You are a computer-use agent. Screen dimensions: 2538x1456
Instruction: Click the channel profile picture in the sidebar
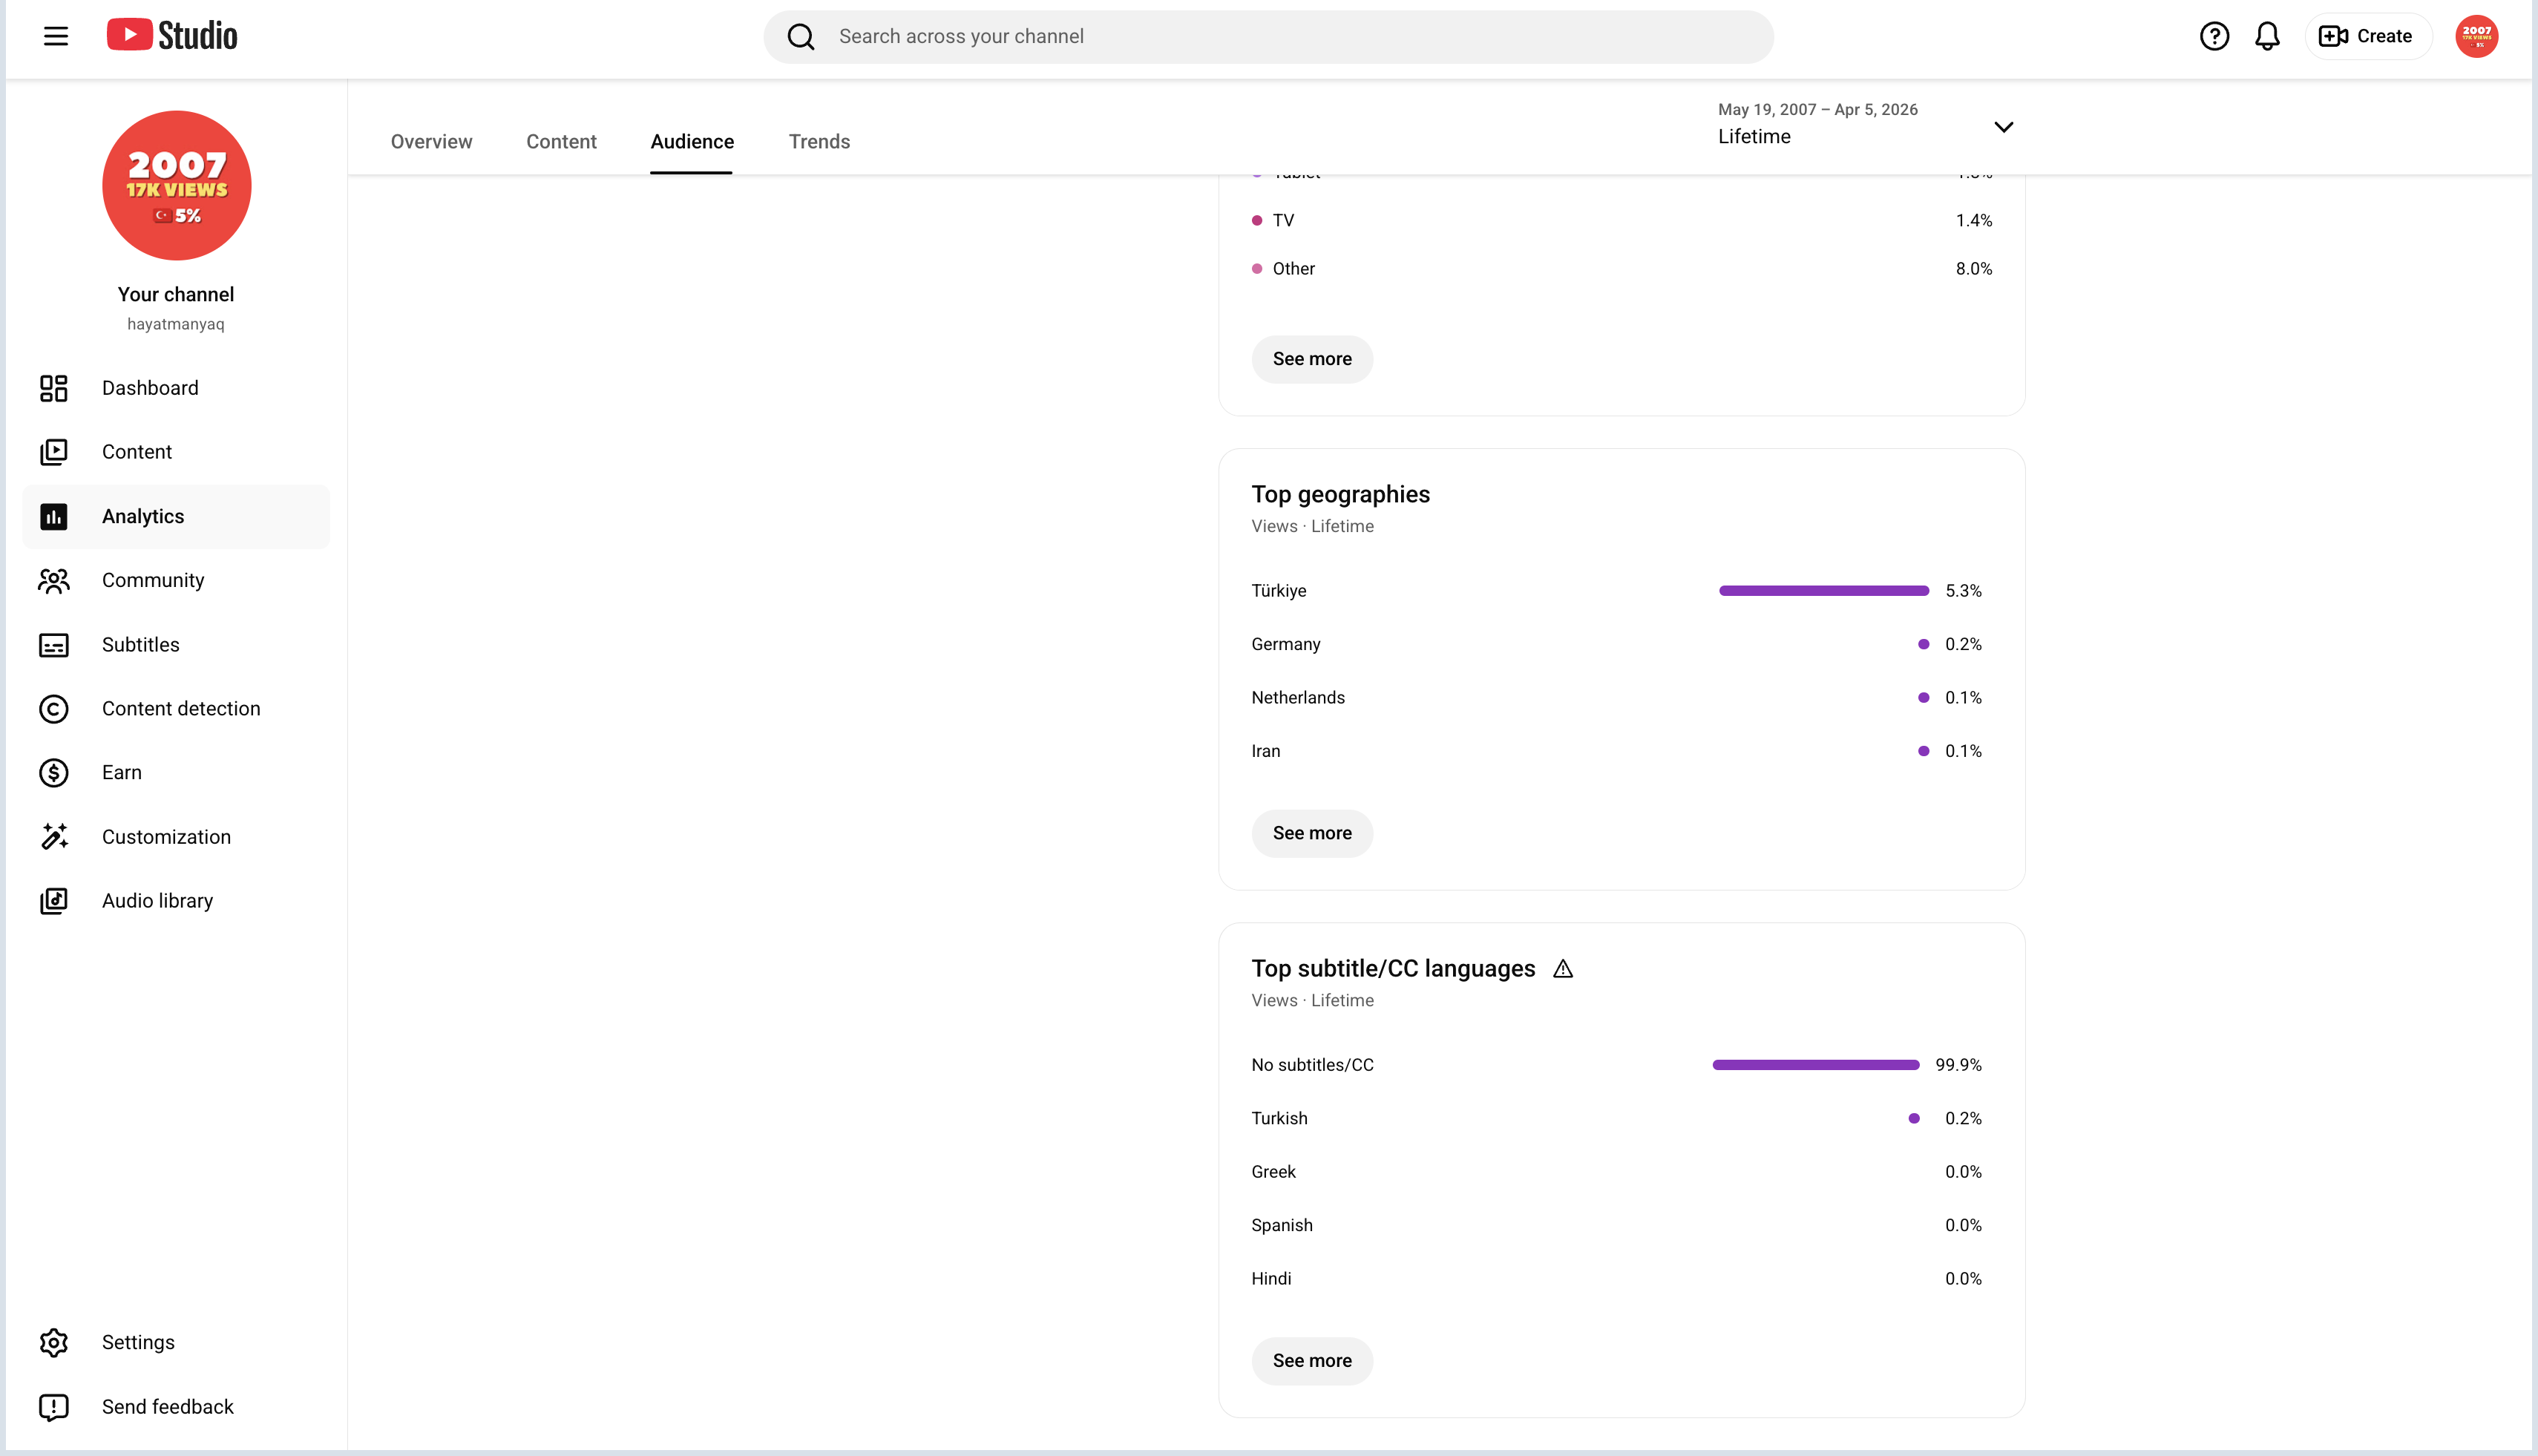pos(176,185)
